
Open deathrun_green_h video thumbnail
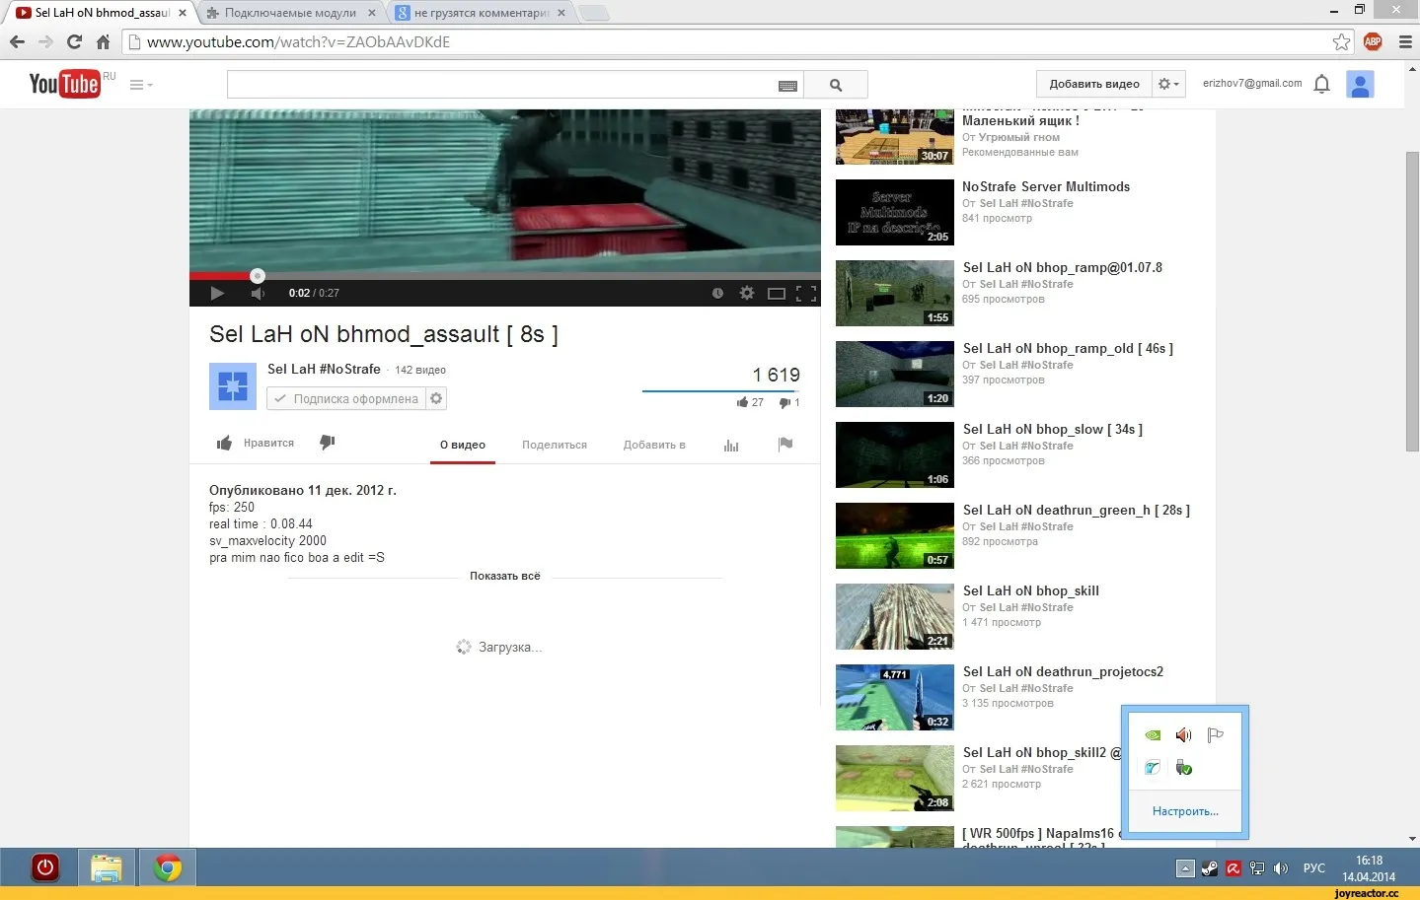coord(895,535)
